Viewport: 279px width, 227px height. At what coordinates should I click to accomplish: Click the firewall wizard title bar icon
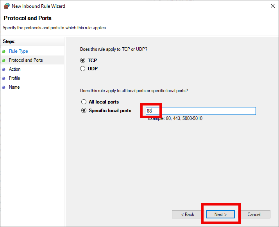click(x=7, y=6)
